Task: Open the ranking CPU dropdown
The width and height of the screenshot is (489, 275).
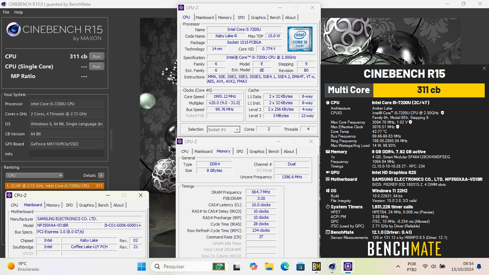Action: (34, 175)
